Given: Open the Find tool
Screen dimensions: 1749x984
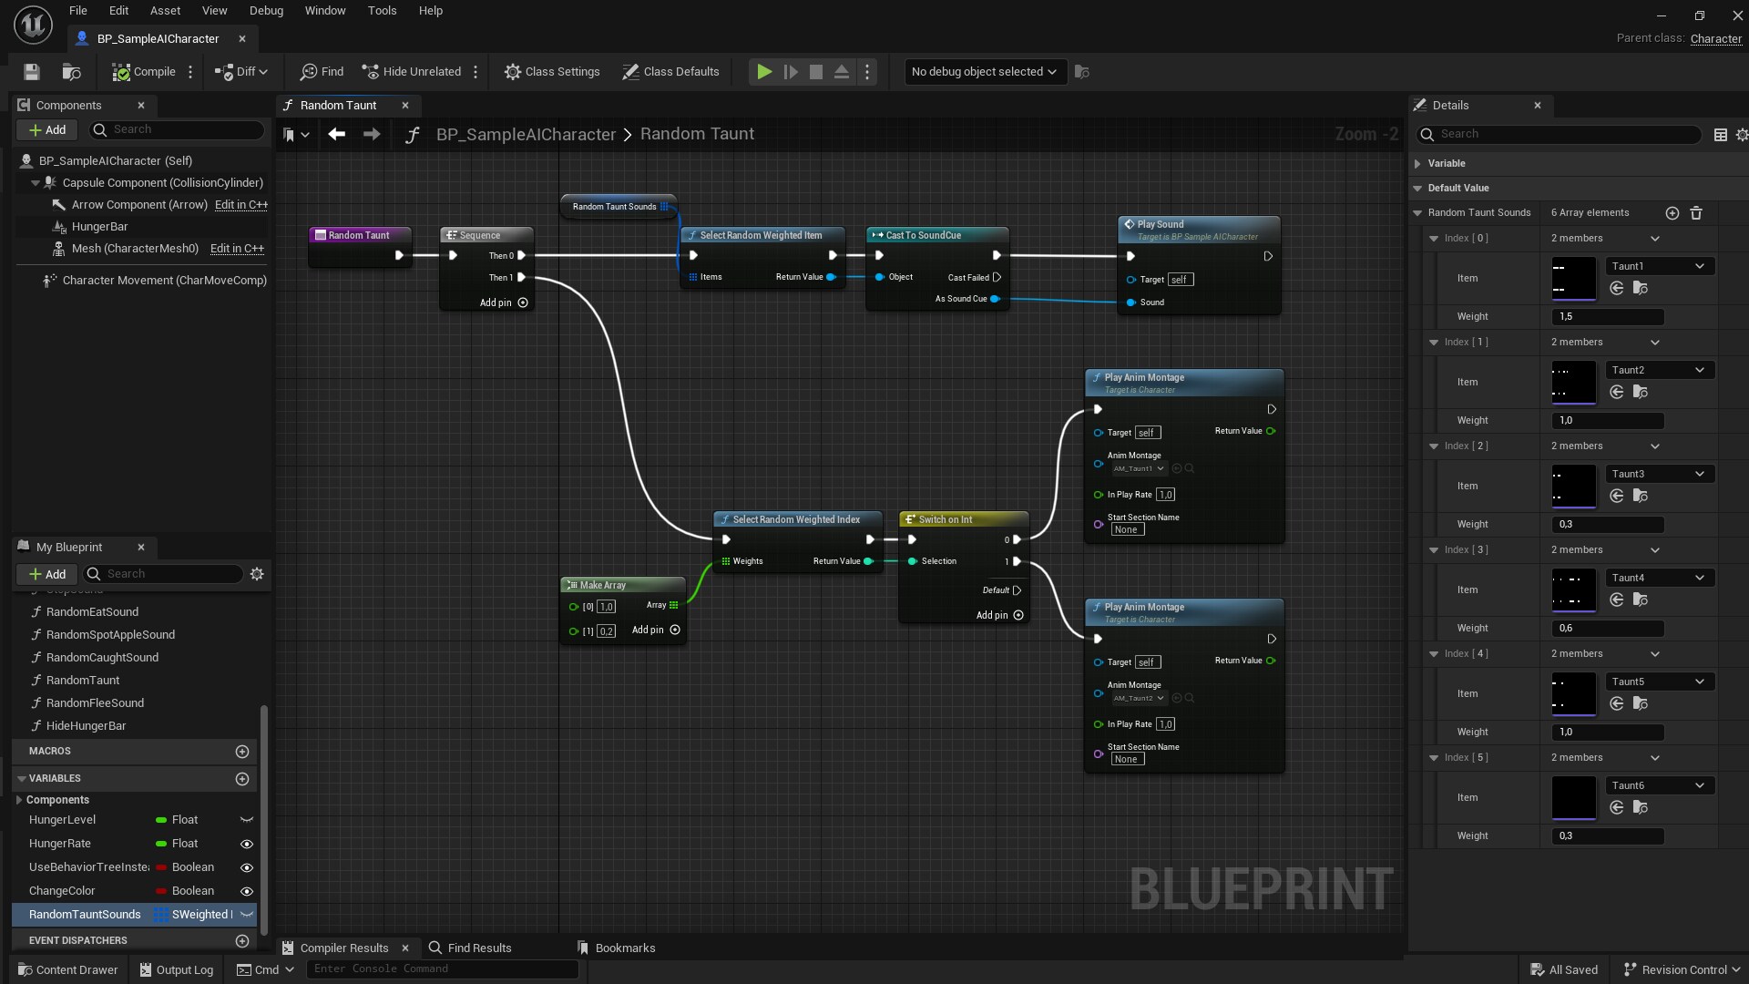Looking at the screenshot, I should (321, 71).
